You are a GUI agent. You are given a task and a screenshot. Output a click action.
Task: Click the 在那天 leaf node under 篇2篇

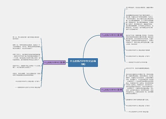(x=26, y=74)
